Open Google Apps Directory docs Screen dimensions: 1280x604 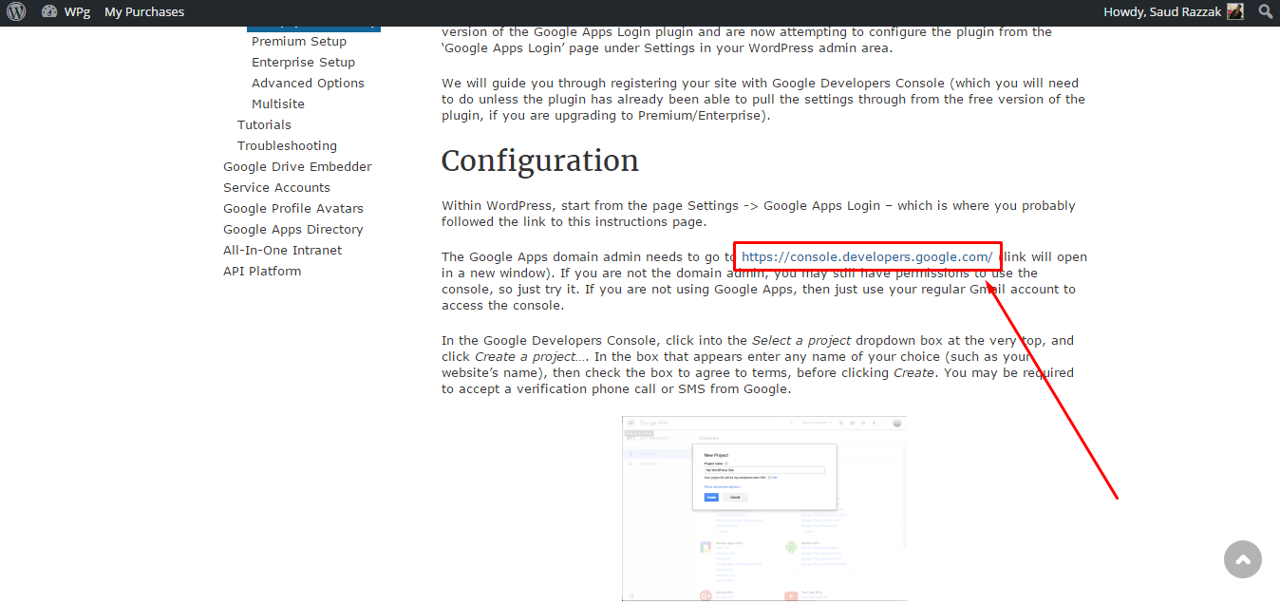point(293,229)
